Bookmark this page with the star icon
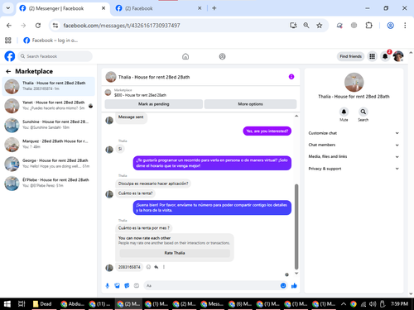 pyautogui.click(x=320, y=26)
